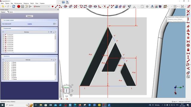The width and height of the screenshot is (191, 107).
Task: Toggle Constraint6 checkbox
Action: point(4,45)
